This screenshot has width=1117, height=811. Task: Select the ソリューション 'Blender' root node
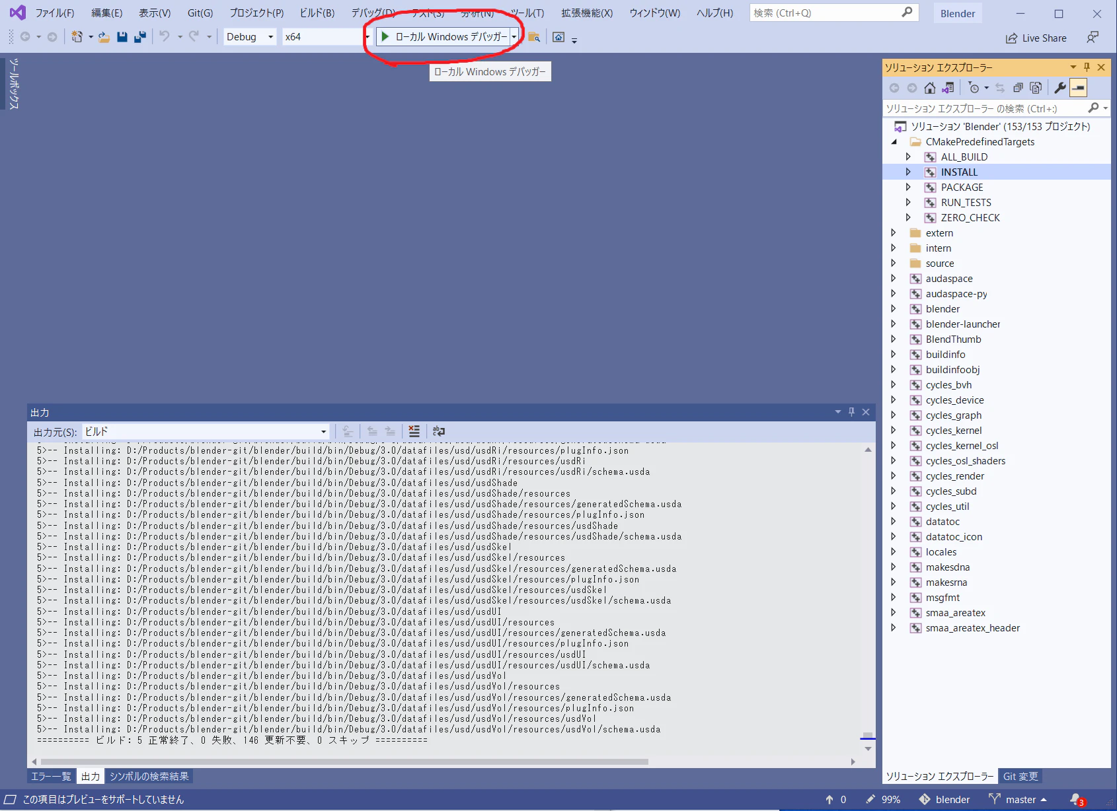coord(1000,127)
